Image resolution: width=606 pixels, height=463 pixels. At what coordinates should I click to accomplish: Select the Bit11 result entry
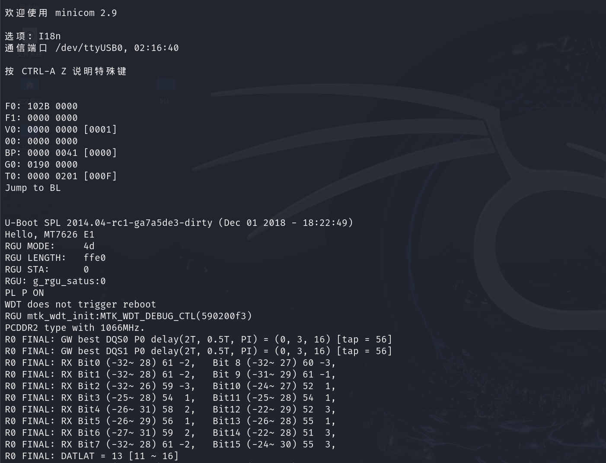(274, 398)
